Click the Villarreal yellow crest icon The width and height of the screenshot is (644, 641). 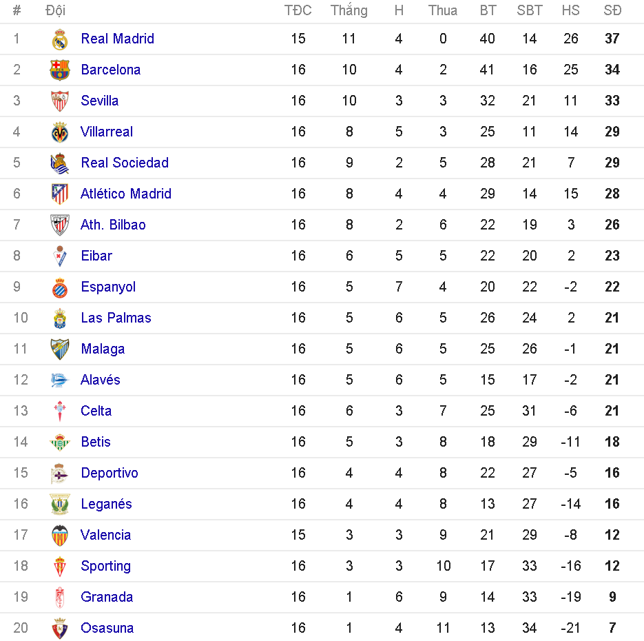(60, 132)
